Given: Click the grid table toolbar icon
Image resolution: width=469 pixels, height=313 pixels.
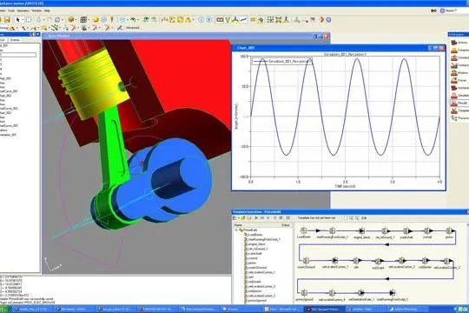Looking at the screenshot, I should pyautogui.click(x=83, y=20).
